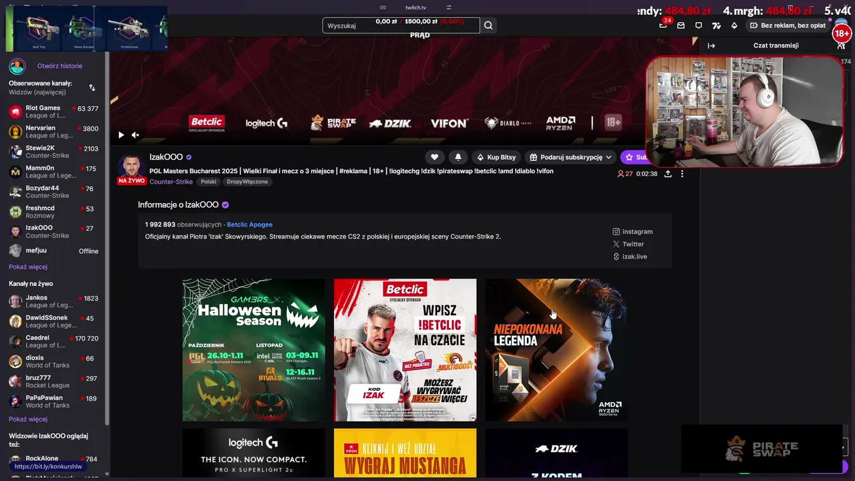Click the Betclic Wpisz !betclic panel image
Viewport: 855px width, 481px height.
click(405, 350)
